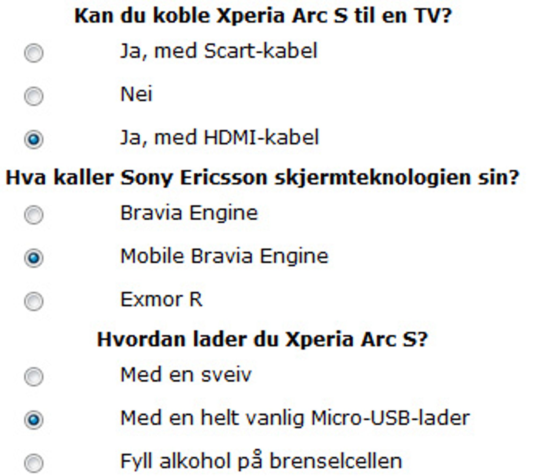
Task: Pick the "Bravia Engine" radio button
Action: point(34,215)
